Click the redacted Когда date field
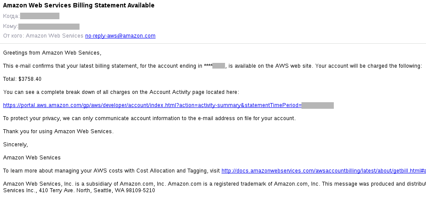426x197 pixels. 40,16
